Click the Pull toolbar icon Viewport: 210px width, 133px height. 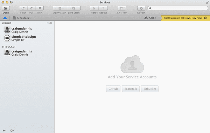[x=31, y=8]
